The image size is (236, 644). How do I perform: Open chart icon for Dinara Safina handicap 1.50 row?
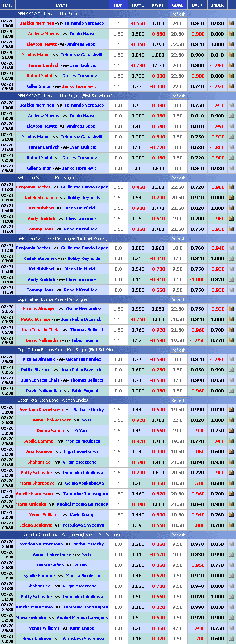pyautogui.click(x=231, y=431)
